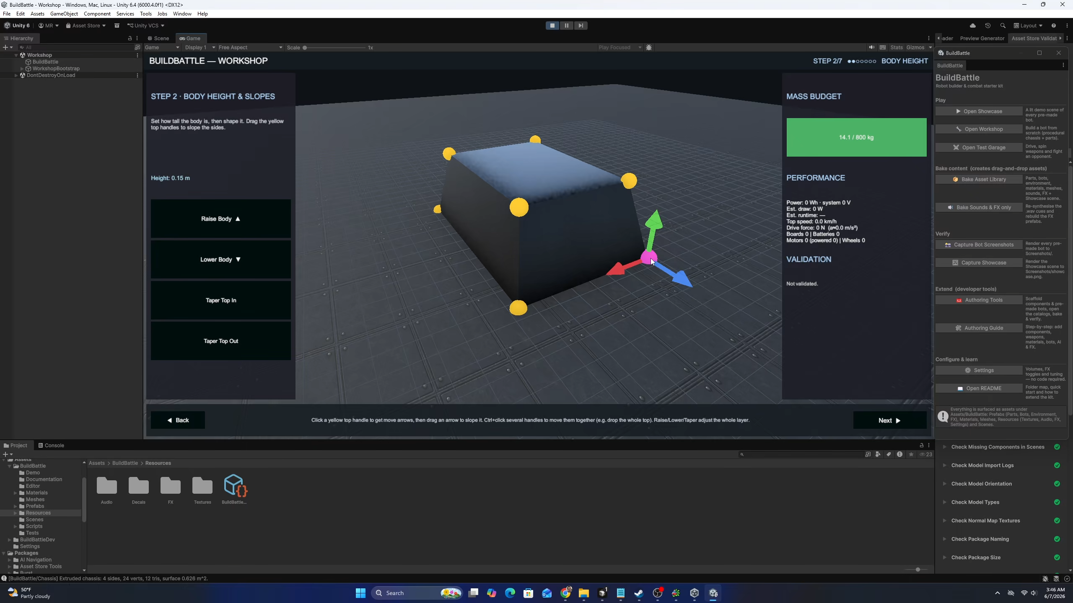Click the 14.1 / 800 kg mass bar
This screenshot has width=1073, height=603.
(x=856, y=137)
